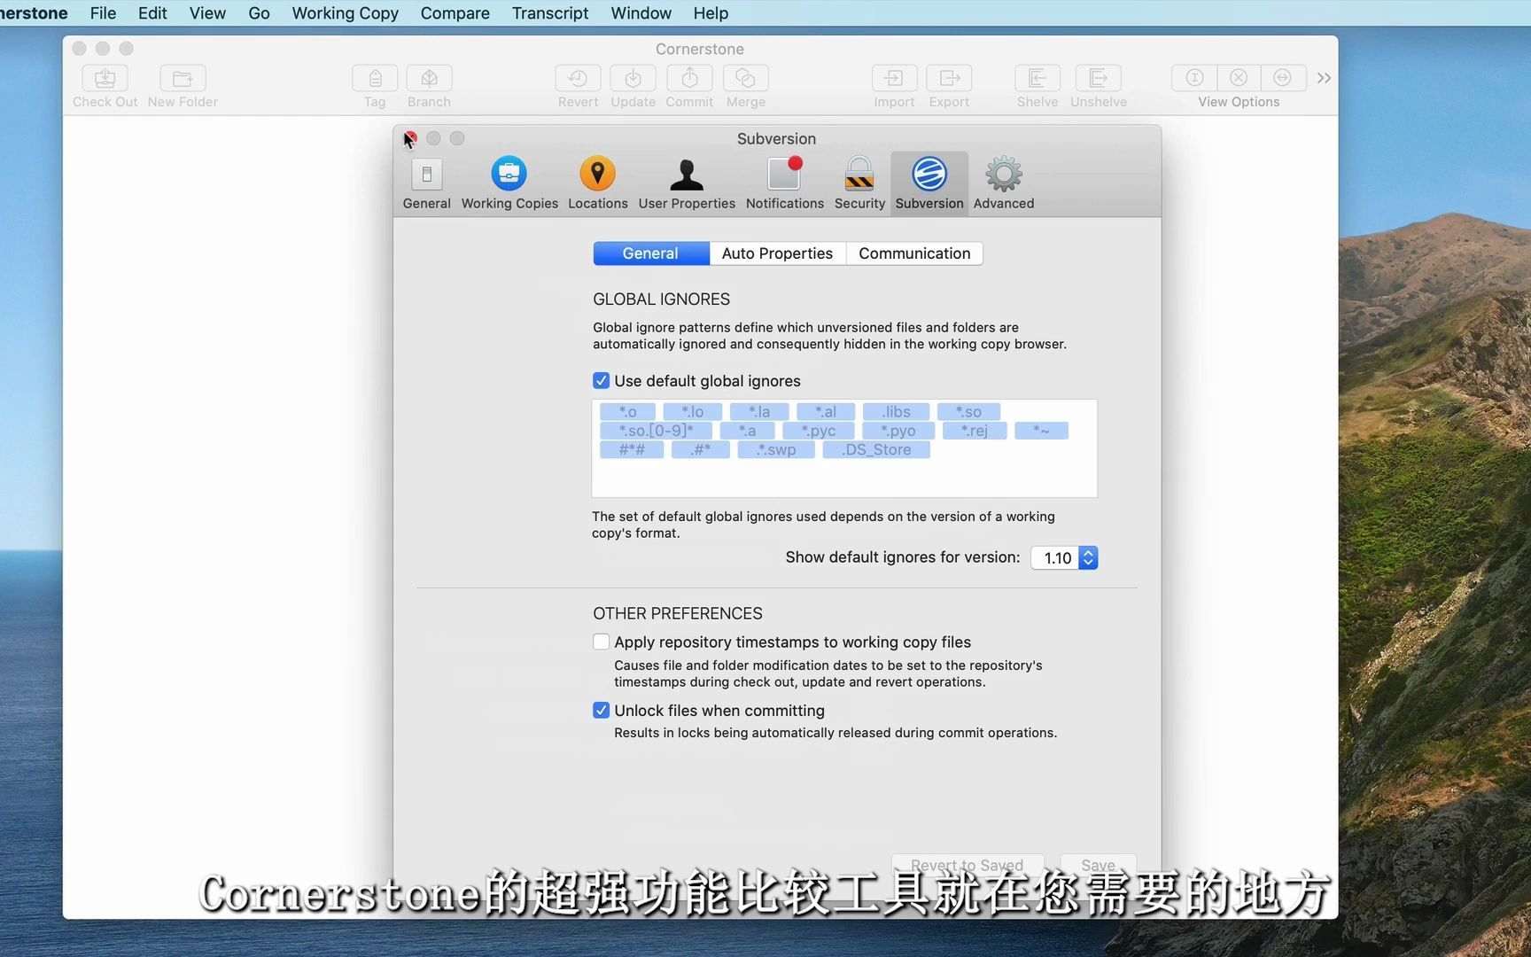Image resolution: width=1531 pixels, height=957 pixels.
Task: Click the Import toolbar icon
Action: (x=894, y=78)
